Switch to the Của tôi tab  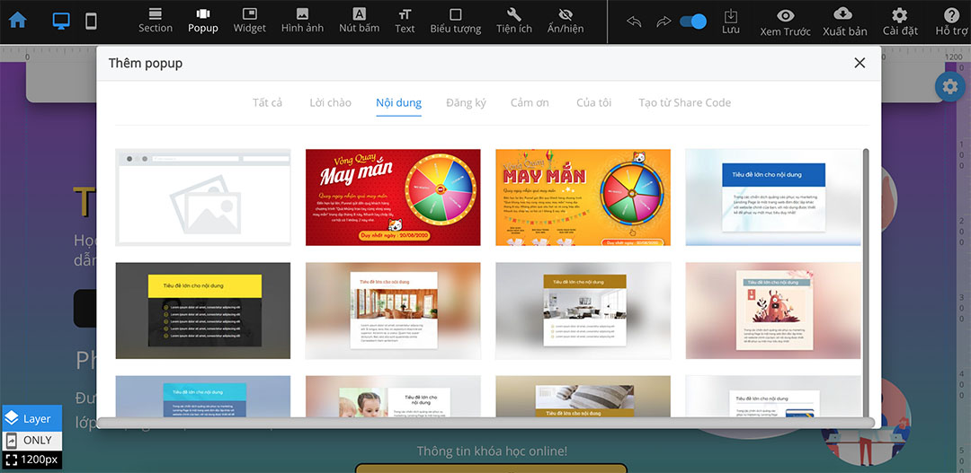(593, 102)
